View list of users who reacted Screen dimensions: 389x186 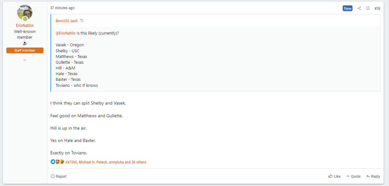tap(106, 162)
